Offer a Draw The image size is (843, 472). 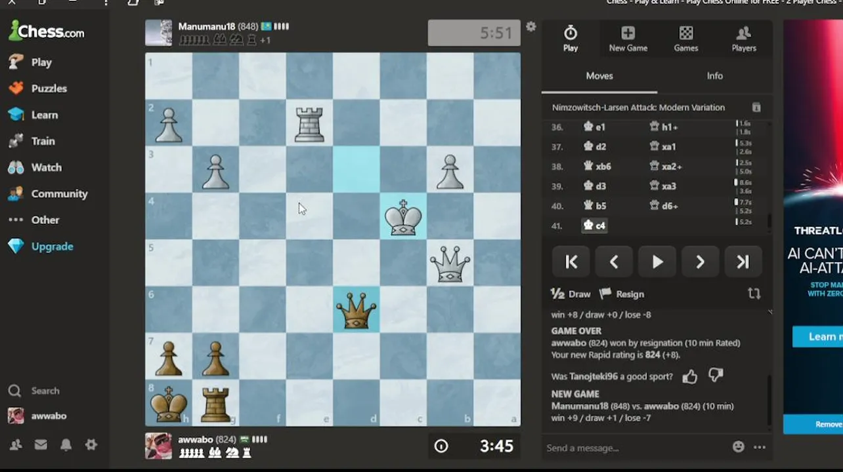click(571, 294)
